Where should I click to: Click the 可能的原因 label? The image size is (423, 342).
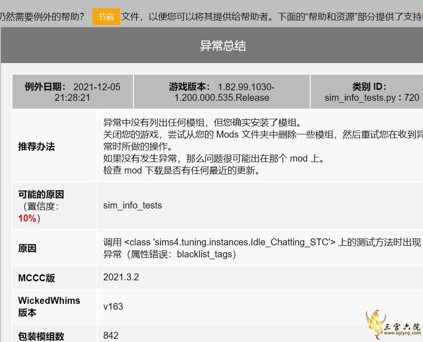pos(41,194)
